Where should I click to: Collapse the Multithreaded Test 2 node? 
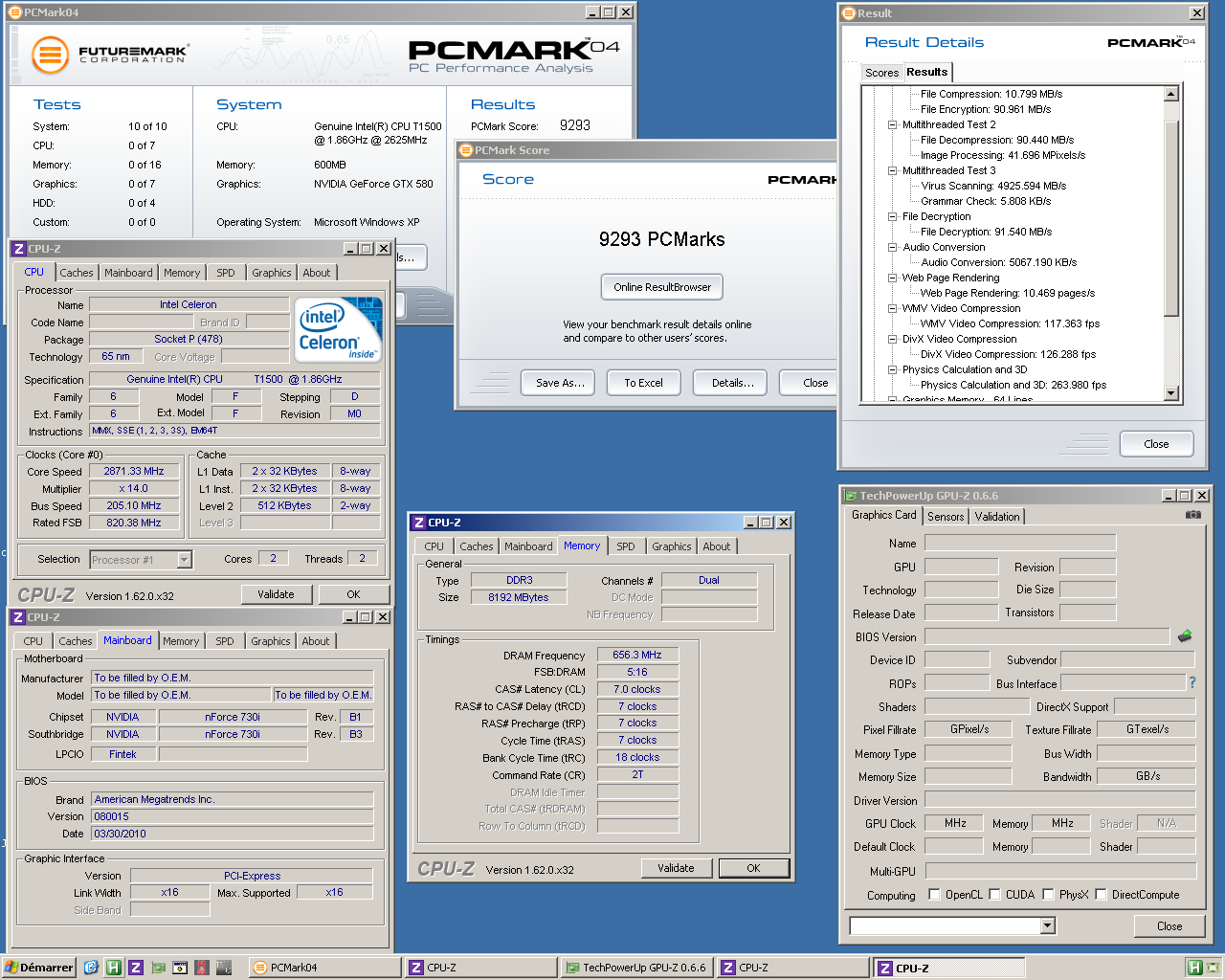click(x=893, y=124)
